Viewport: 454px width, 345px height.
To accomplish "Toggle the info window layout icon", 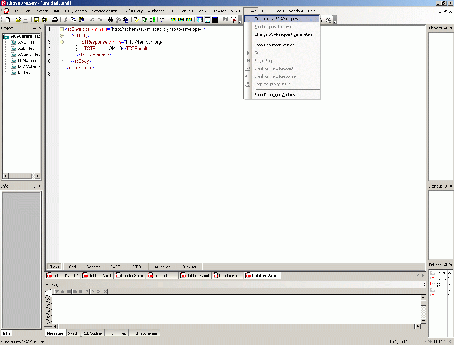I will point(207,20).
